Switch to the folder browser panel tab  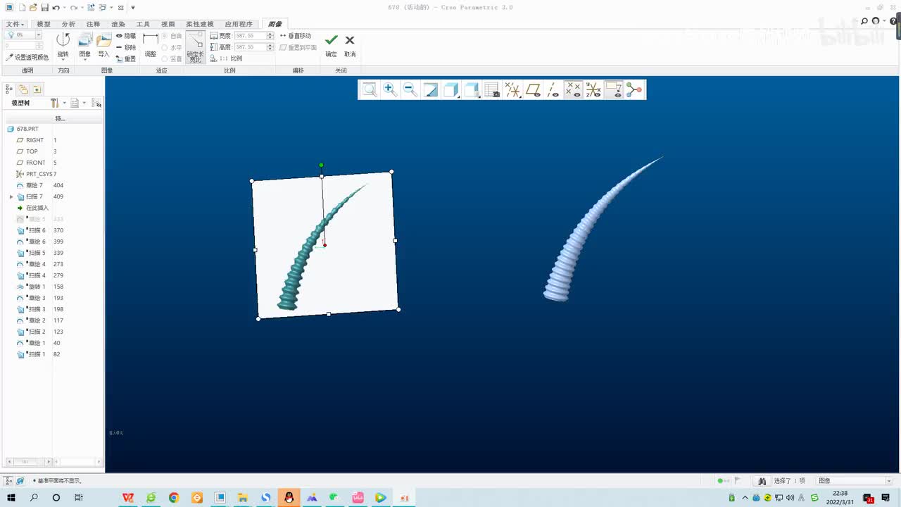23,89
